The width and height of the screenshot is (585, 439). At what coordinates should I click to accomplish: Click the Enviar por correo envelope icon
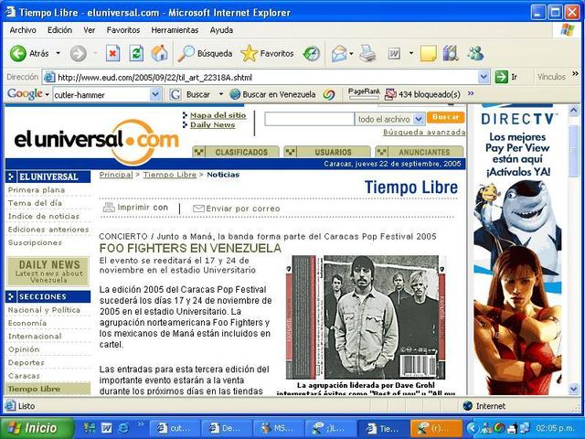[198, 209]
